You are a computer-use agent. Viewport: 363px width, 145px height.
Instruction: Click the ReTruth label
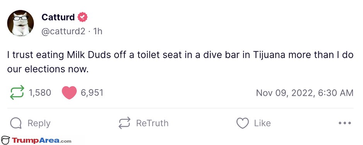(x=152, y=123)
